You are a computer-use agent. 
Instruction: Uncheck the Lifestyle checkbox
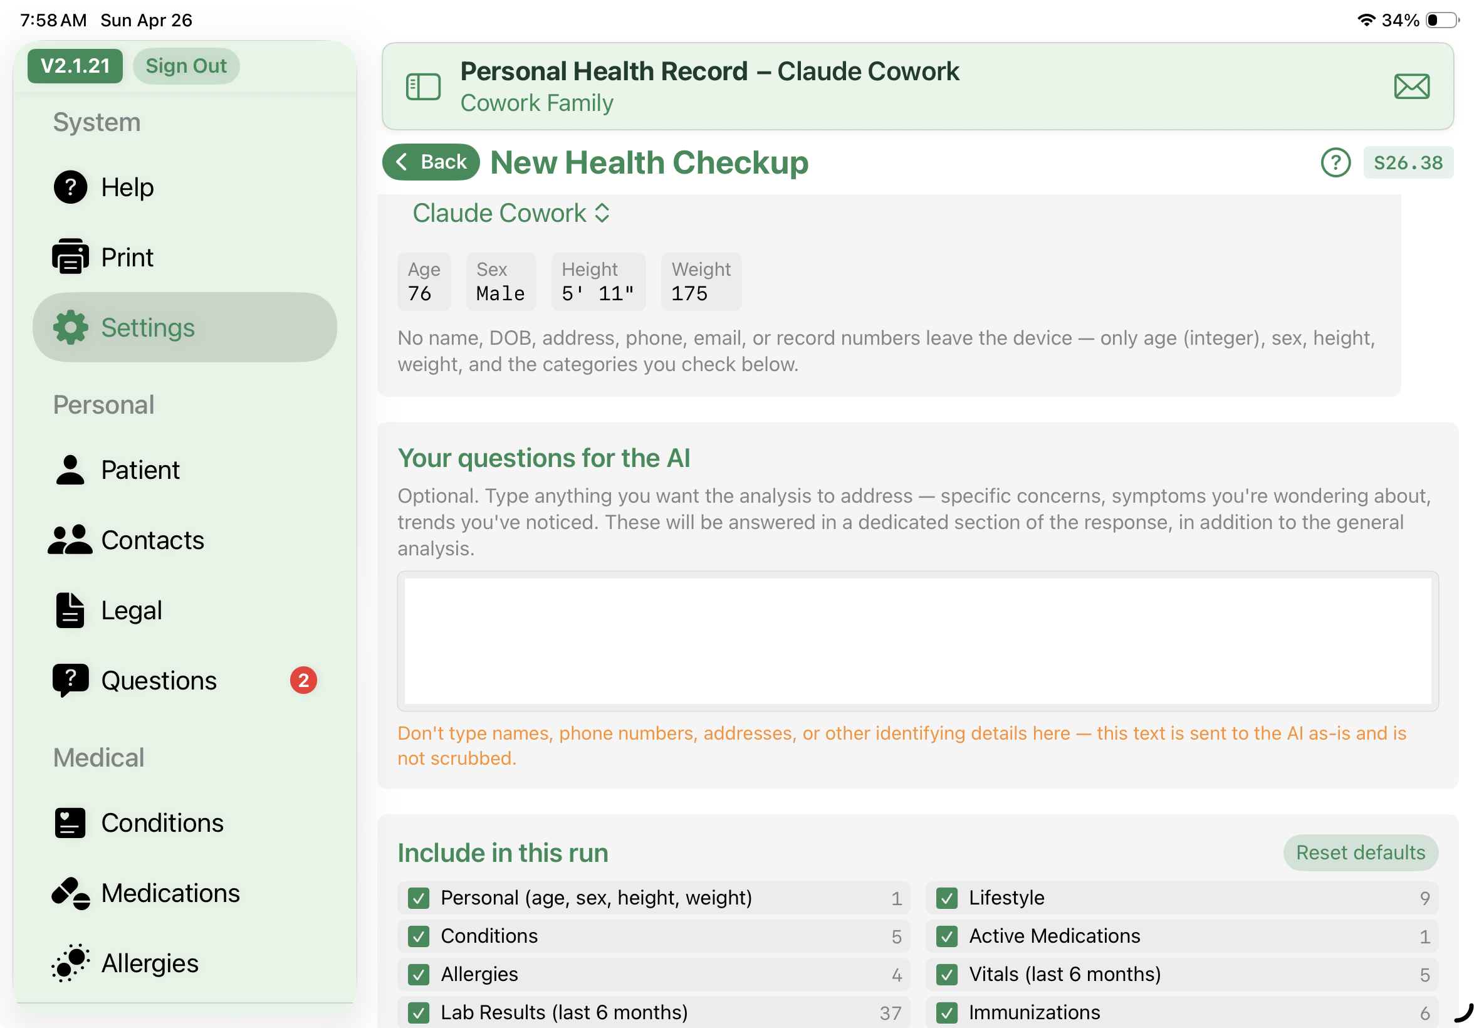pos(946,898)
